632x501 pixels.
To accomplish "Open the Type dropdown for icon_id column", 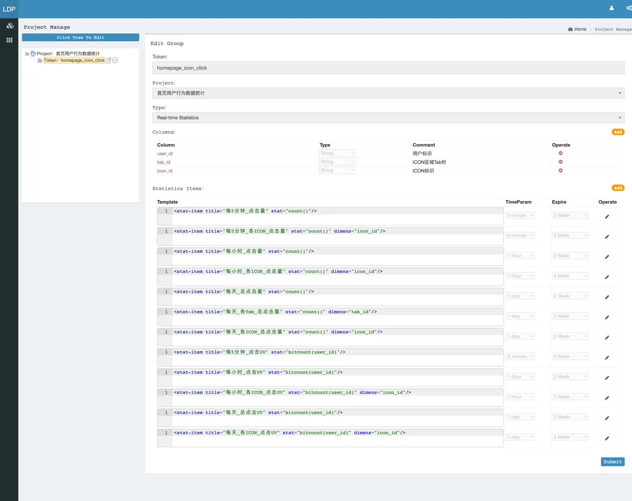I will point(337,170).
